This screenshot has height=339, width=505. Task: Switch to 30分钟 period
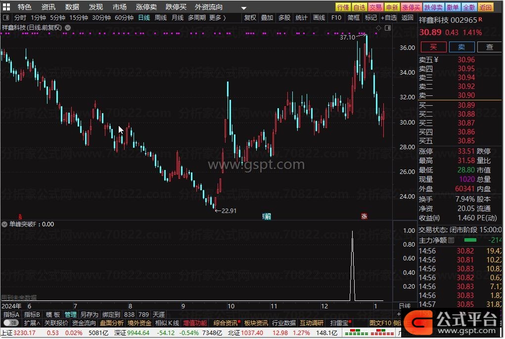[x=101, y=17]
